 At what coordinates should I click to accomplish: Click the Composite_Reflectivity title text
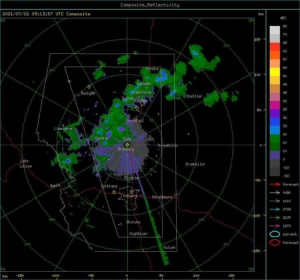(x=150, y=5)
